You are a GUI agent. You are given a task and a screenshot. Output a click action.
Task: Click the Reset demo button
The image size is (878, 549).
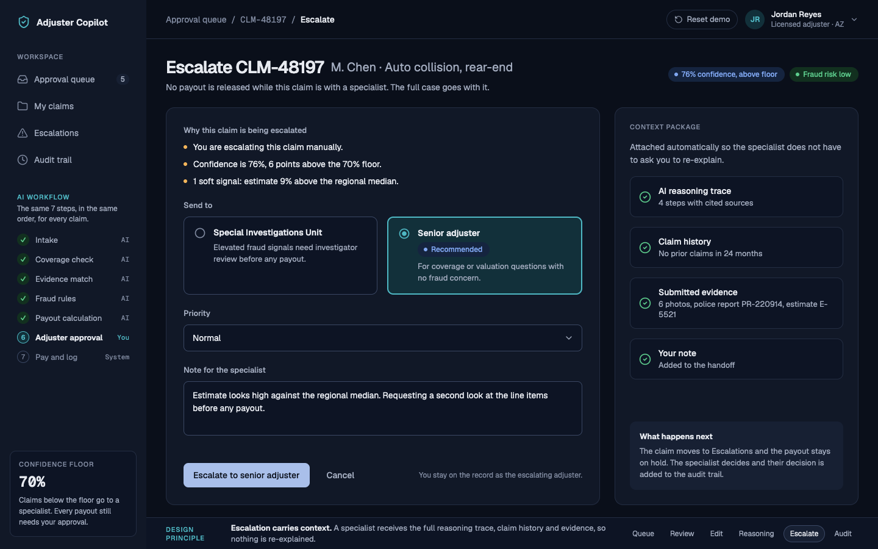(702, 20)
